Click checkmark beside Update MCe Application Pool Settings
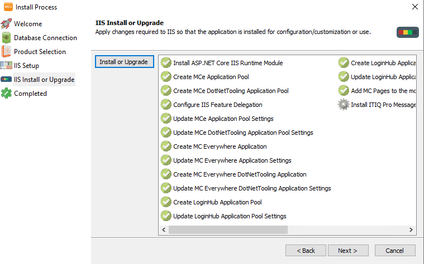The width and height of the screenshot is (424, 264). point(166,119)
